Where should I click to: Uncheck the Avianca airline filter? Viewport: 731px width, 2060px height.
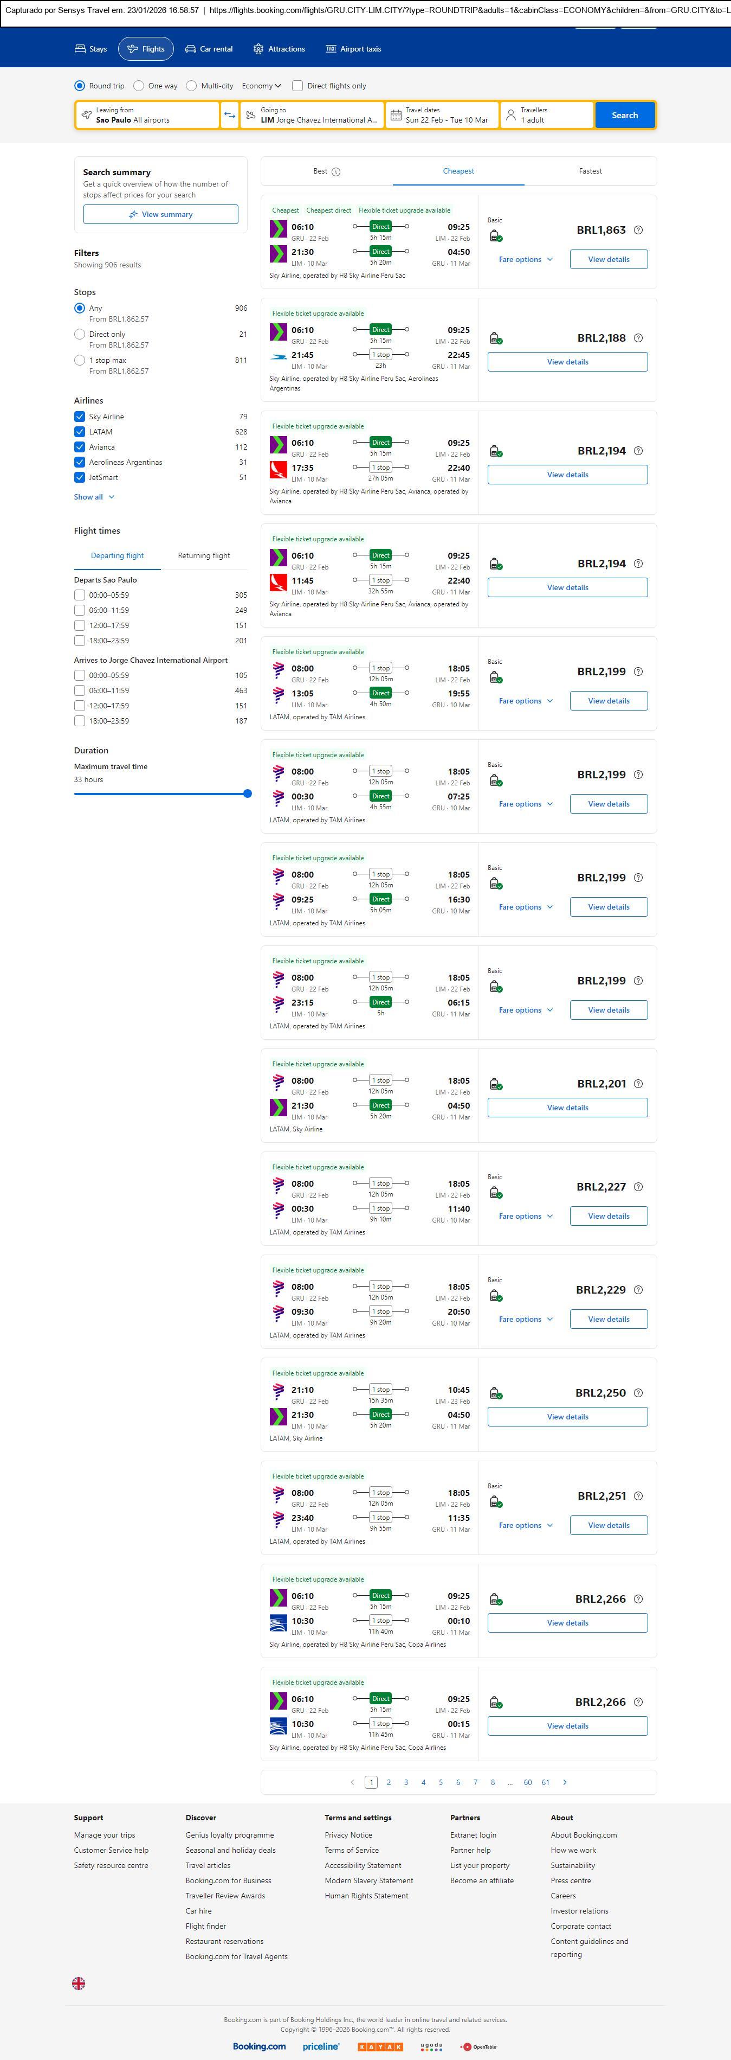(x=80, y=447)
